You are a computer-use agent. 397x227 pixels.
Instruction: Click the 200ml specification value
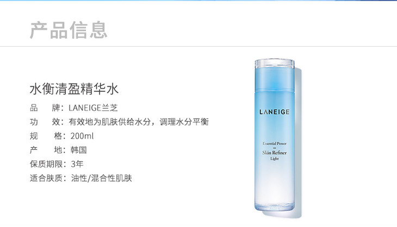(82, 136)
